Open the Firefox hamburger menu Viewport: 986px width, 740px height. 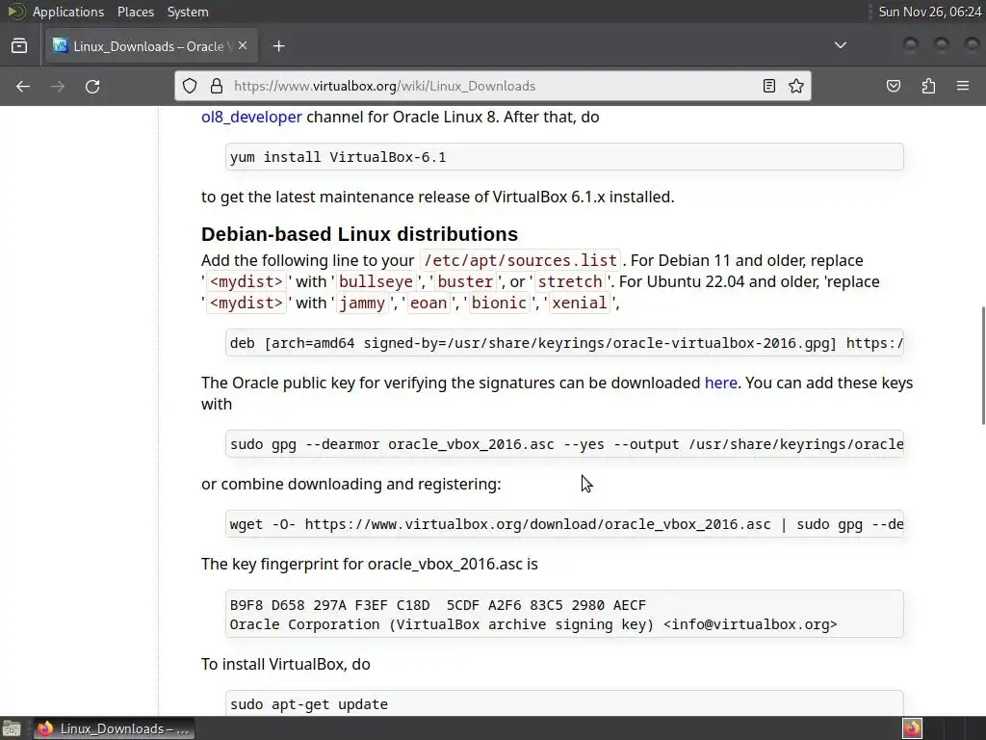click(x=963, y=86)
